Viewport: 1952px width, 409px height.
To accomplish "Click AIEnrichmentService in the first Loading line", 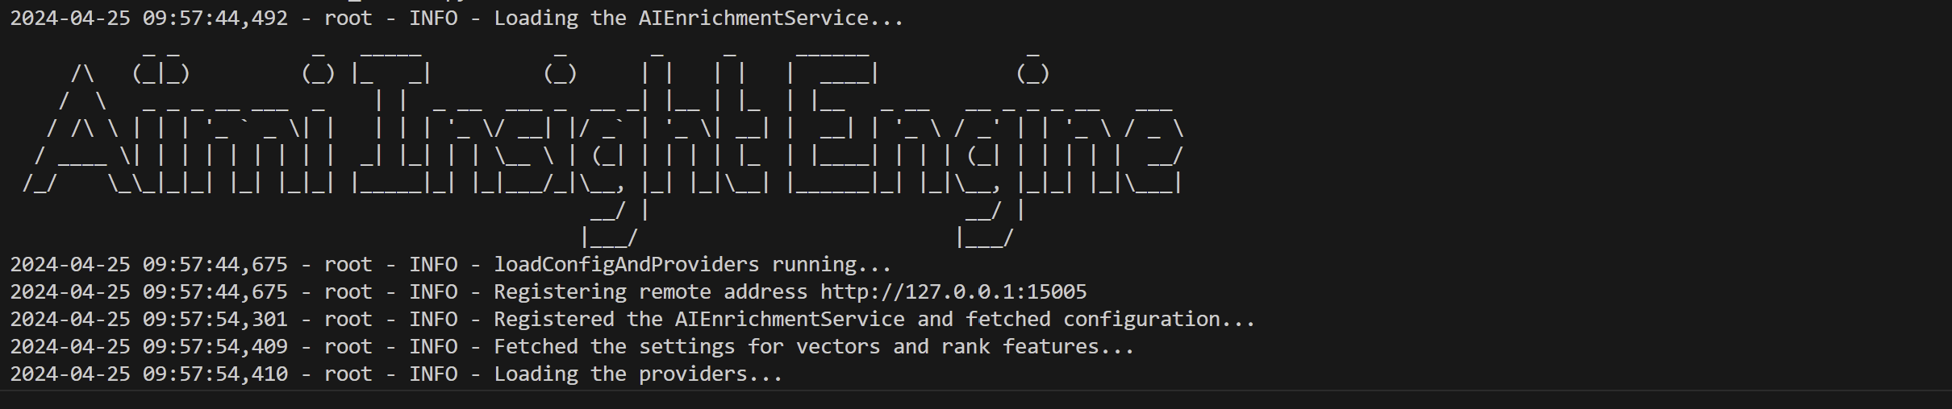I will pos(753,18).
